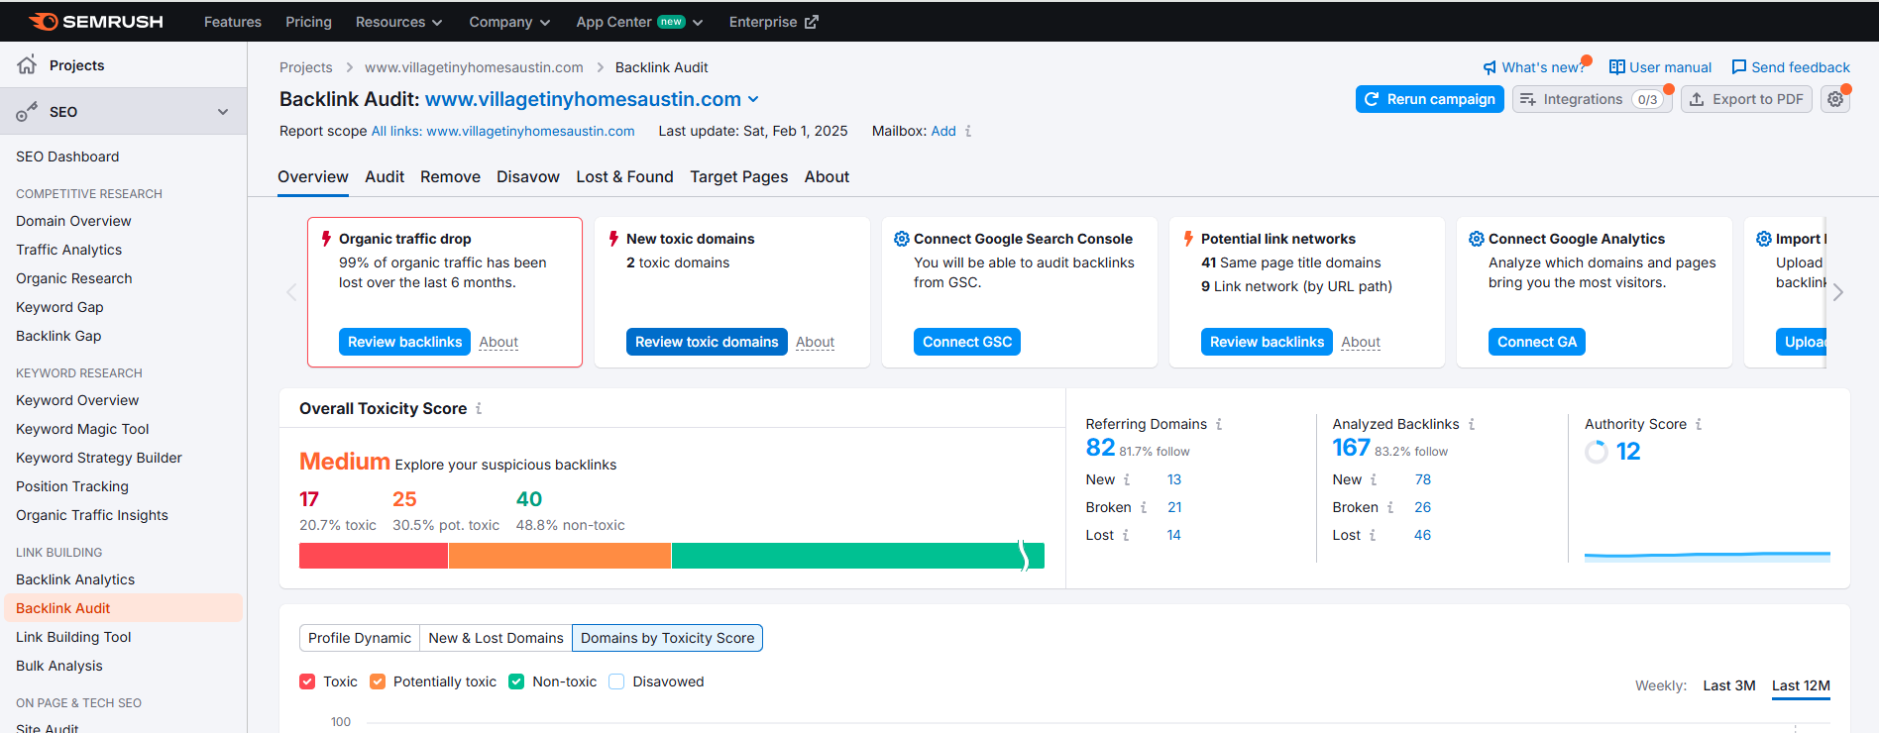Switch to the Audit tab
The image size is (1879, 733).
coord(385,176)
